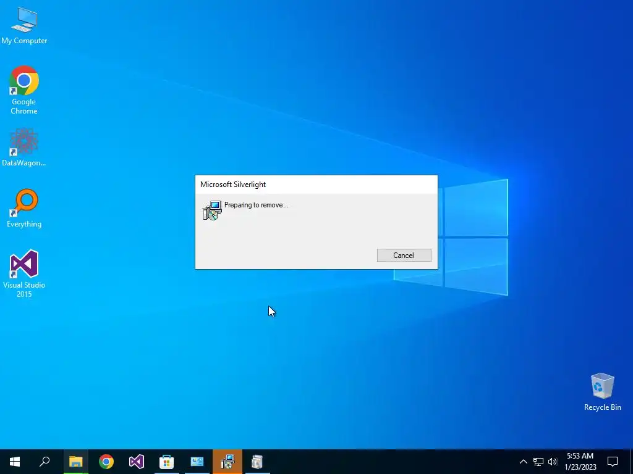Open the notification center icon

tap(613, 462)
